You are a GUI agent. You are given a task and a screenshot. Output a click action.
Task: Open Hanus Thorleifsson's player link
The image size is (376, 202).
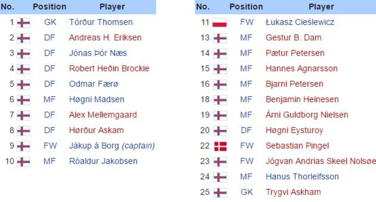(x=302, y=177)
